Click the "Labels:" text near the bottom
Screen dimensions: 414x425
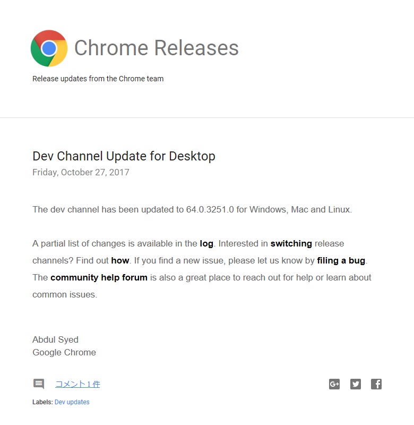[x=44, y=402]
